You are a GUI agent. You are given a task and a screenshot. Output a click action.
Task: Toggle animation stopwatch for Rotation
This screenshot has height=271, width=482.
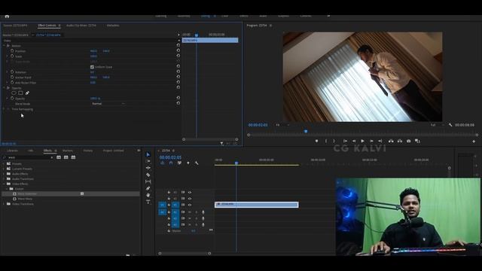(12, 72)
